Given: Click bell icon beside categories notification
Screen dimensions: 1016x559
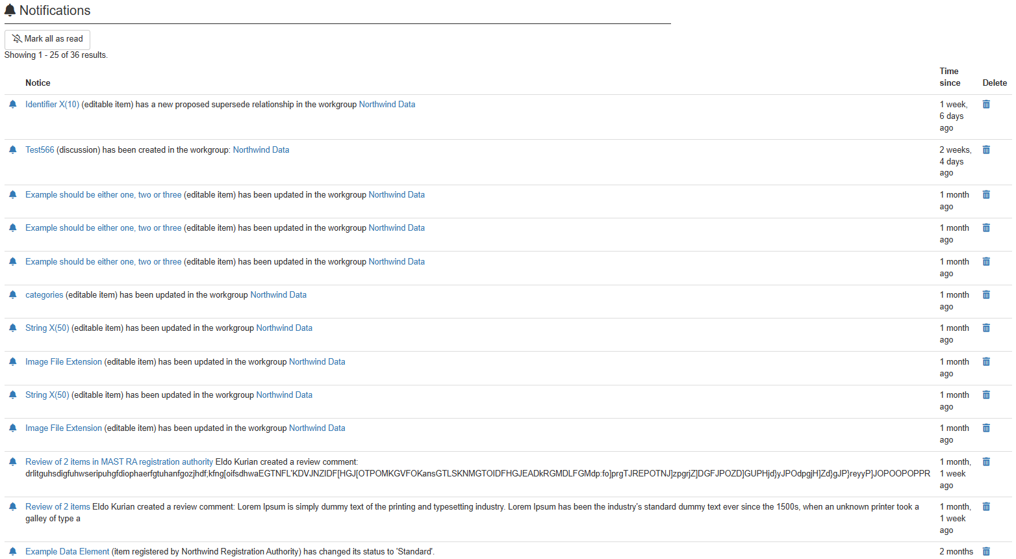Looking at the screenshot, I should [12, 295].
